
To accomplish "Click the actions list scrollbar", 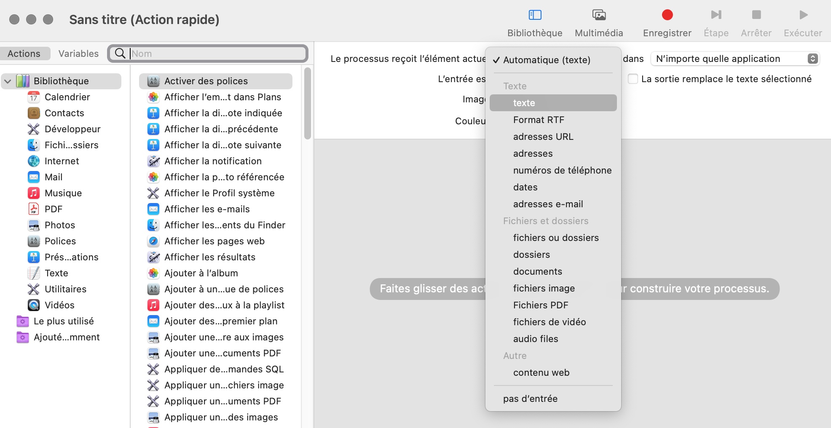I will tap(308, 104).
